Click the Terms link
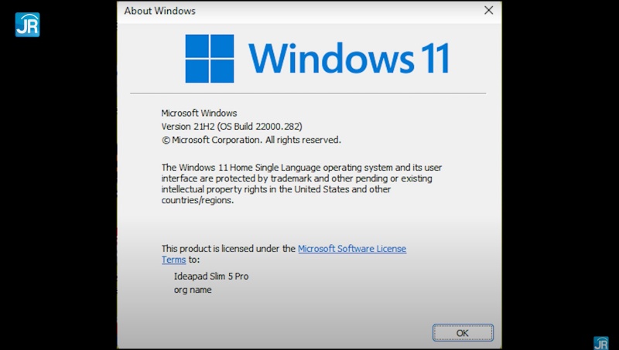 click(x=173, y=260)
